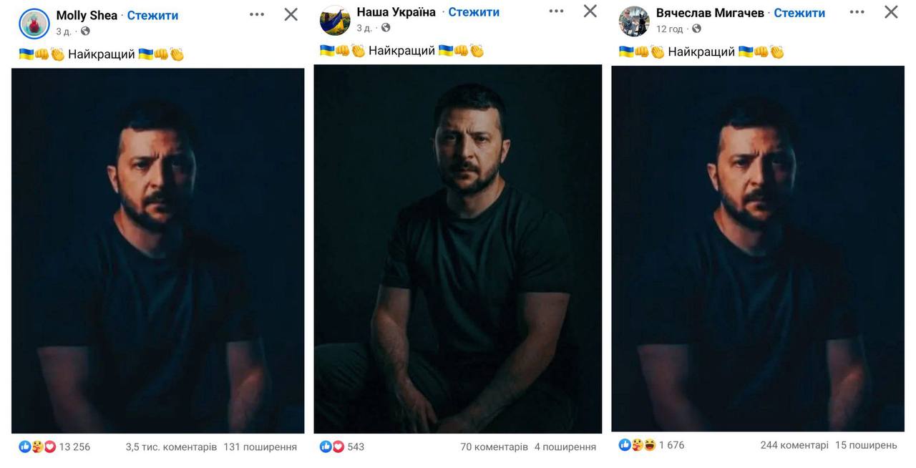
Task: Expand options menu on Вячеслав Мигачев post
Action: (x=857, y=13)
